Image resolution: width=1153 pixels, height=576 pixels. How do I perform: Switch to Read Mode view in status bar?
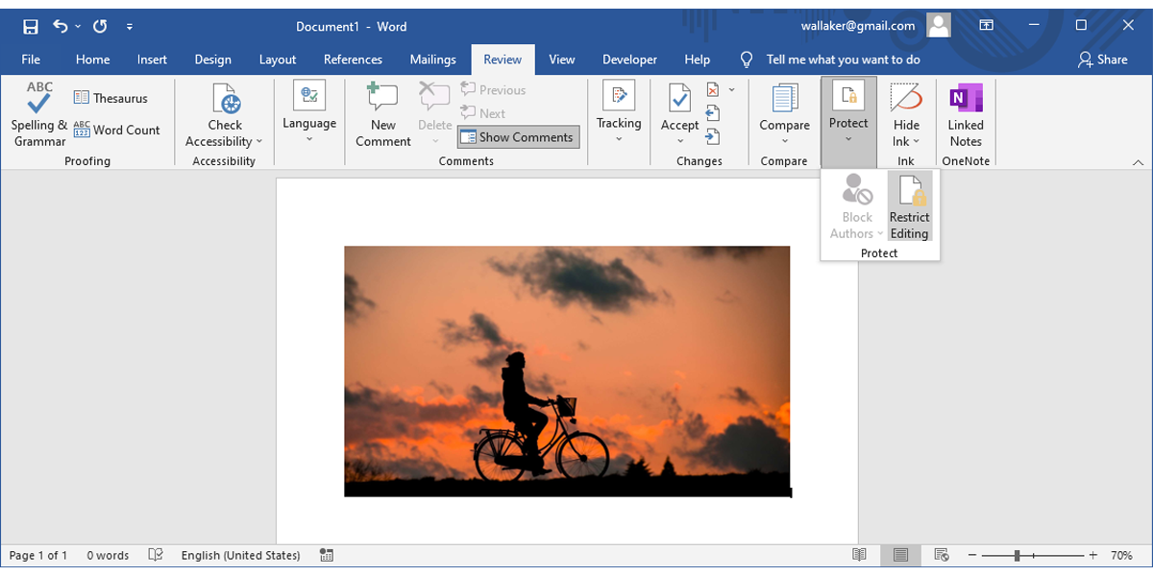pos(859,555)
